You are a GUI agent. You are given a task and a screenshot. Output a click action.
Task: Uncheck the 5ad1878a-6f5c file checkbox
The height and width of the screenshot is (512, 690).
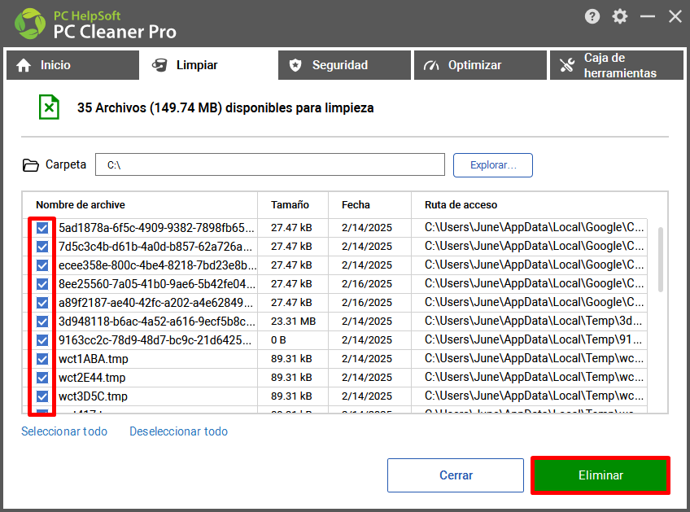click(x=42, y=228)
